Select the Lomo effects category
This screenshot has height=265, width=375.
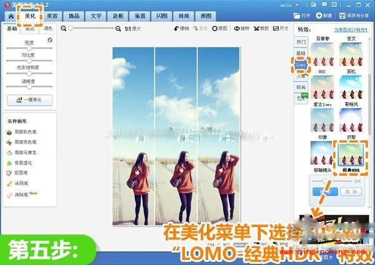click(x=301, y=65)
